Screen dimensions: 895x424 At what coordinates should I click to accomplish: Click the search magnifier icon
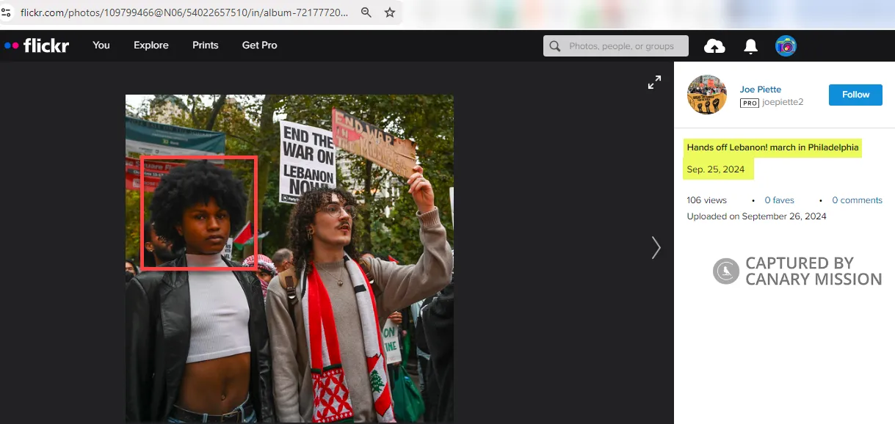(x=555, y=46)
